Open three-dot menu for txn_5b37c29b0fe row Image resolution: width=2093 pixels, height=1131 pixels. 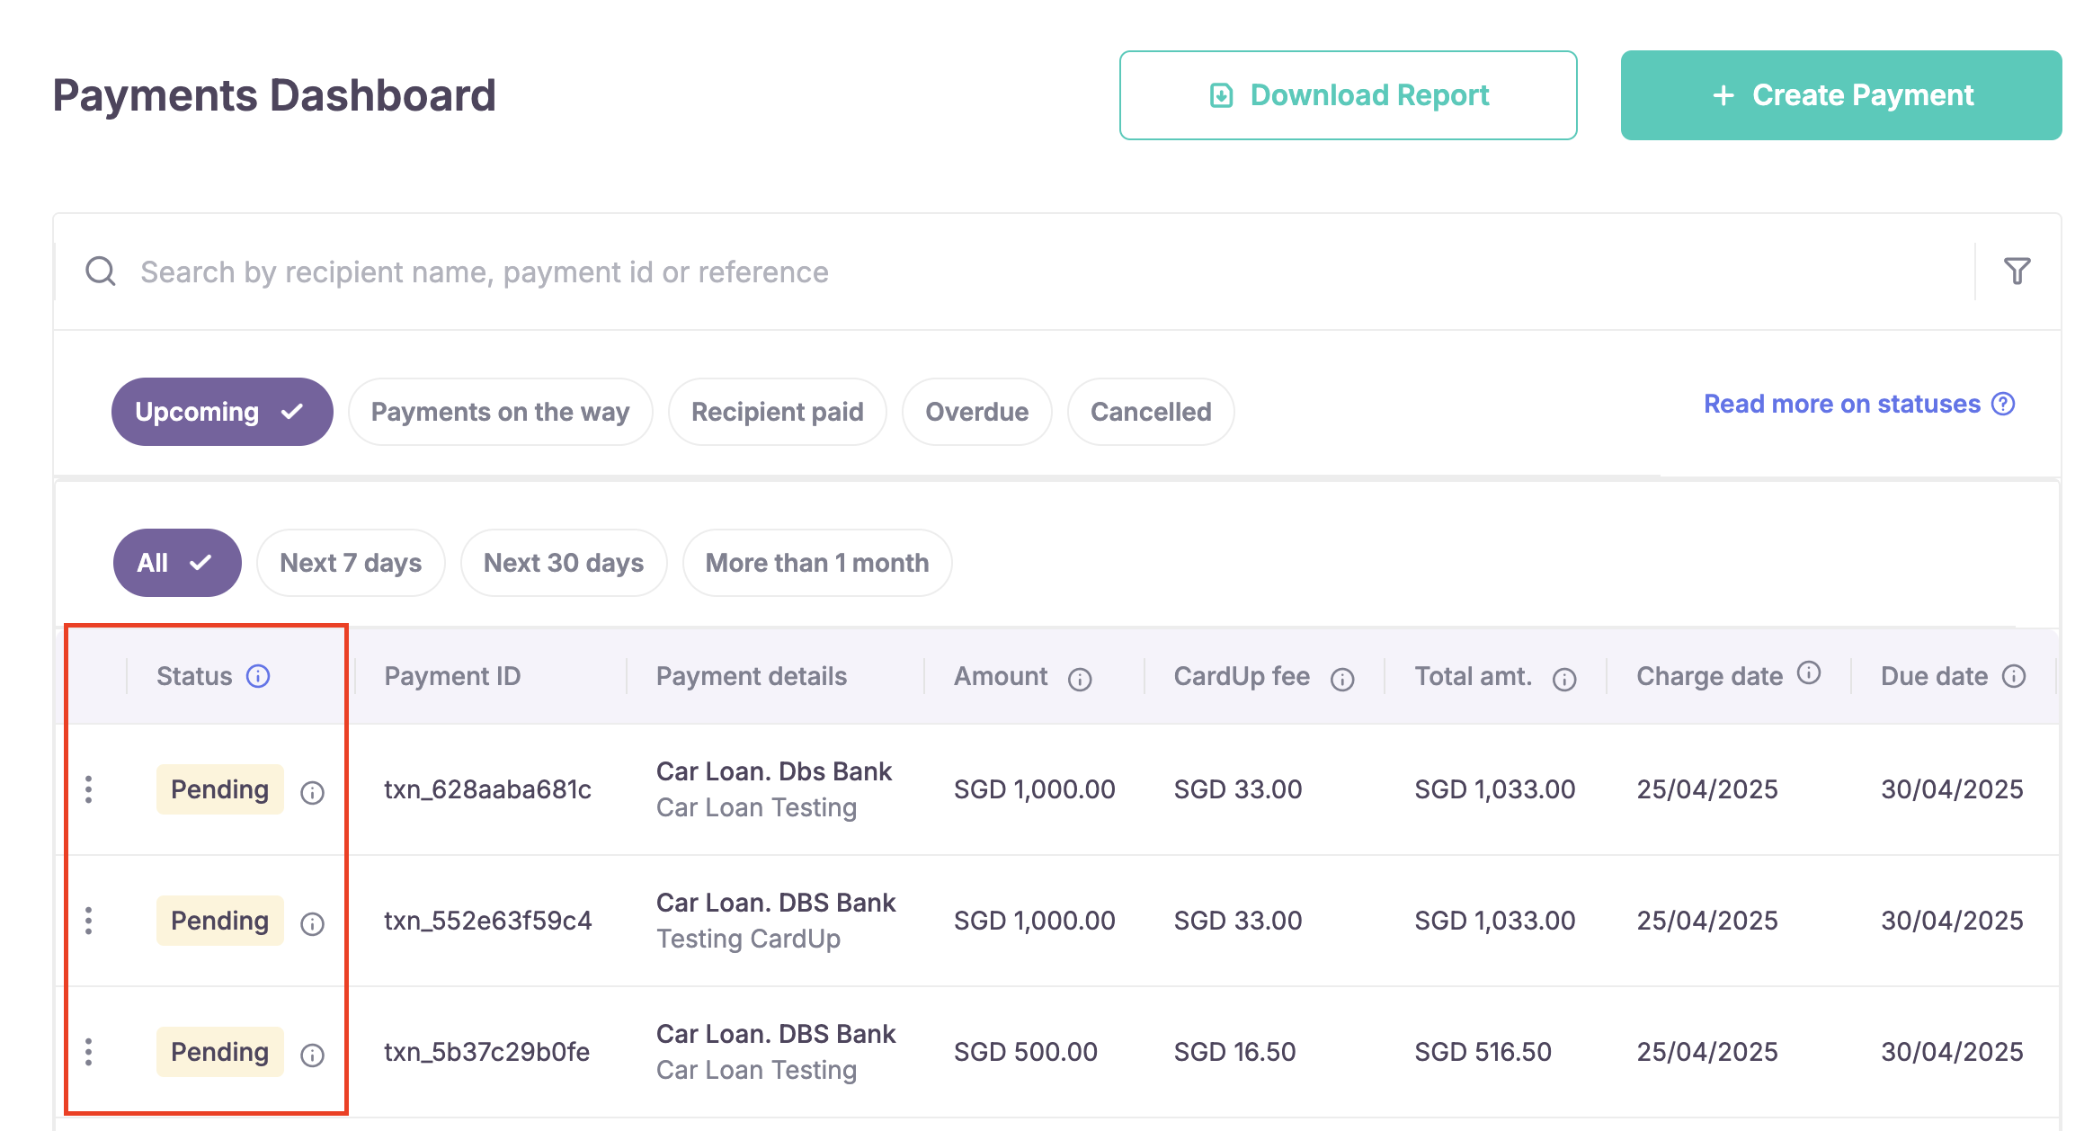tap(88, 1052)
